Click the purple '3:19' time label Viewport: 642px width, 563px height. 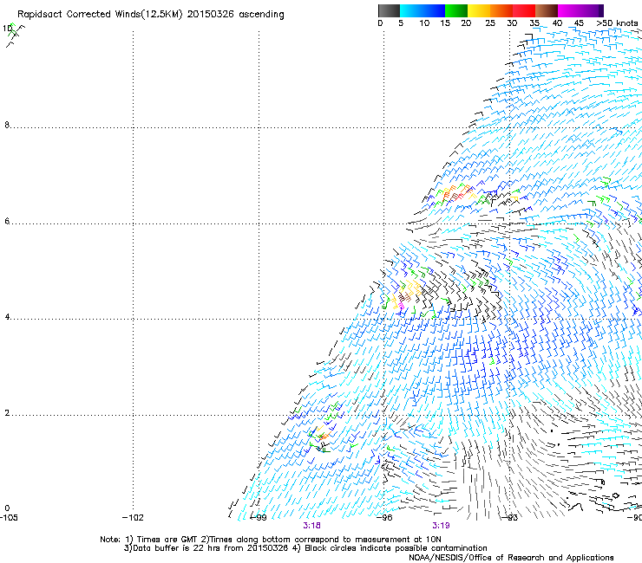point(441,526)
